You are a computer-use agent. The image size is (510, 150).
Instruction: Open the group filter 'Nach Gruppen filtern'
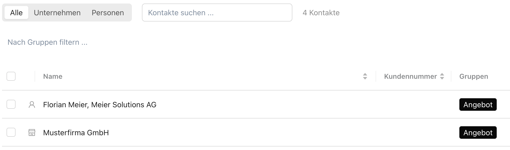(48, 42)
